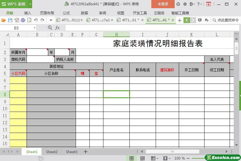Click the presentation screen icon in tab bar
The image size is (241, 161).
coord(200,20)
